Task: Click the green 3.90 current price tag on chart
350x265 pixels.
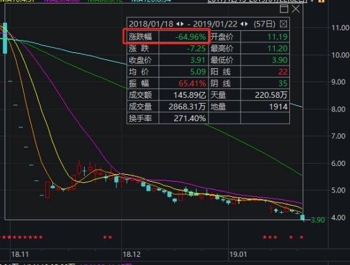Action: tap(318, 220)
